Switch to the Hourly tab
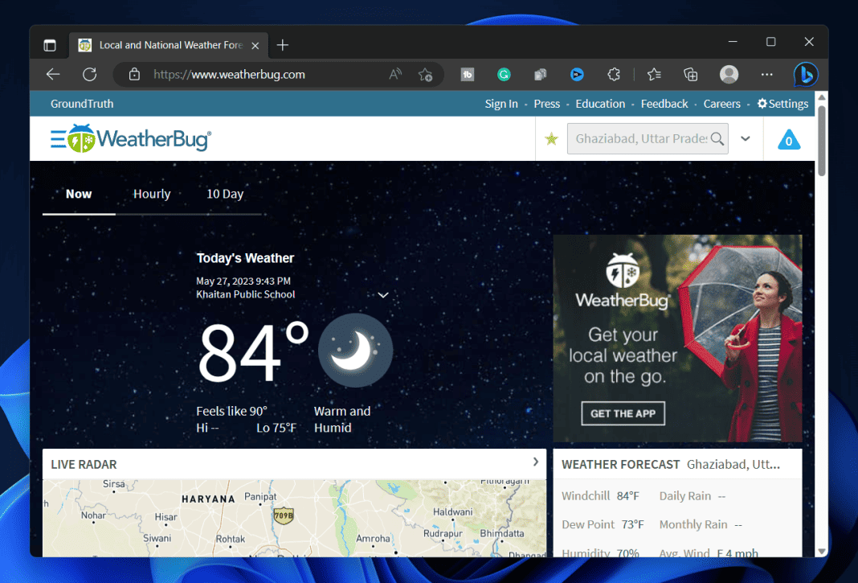858x583 pixels. tap(152, 194)
